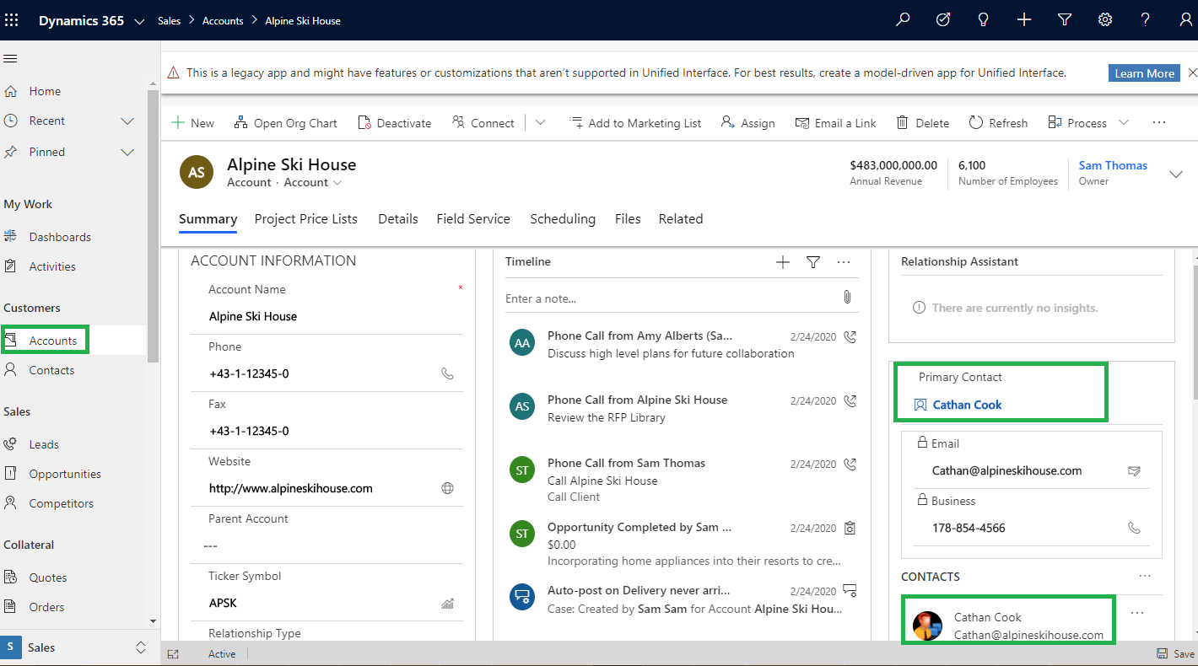The image size is (1198, 666).
Task: Click the phone icon beside Phone field
Action: (448, 373)
